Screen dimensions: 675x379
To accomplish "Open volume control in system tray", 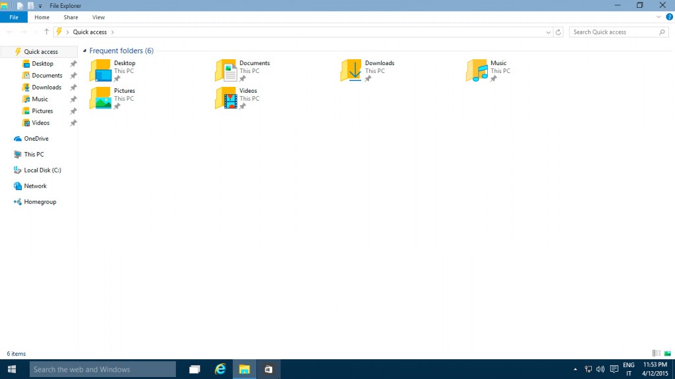I will (600, 370).
